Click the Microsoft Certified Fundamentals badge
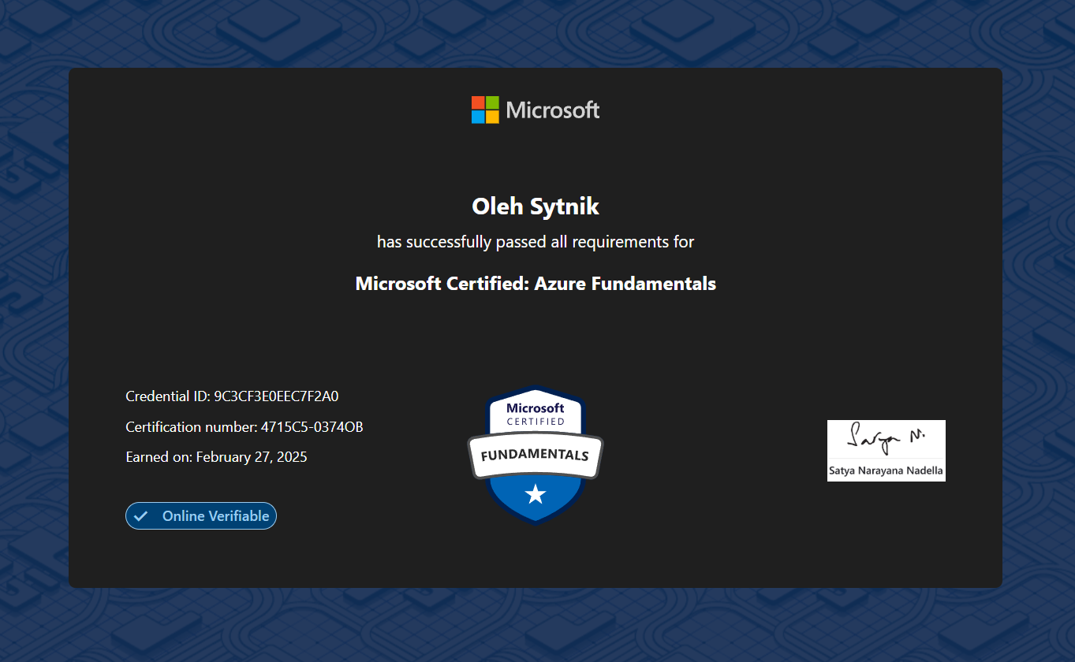Viewport: 1075px width, 662px height. point(536,455)
